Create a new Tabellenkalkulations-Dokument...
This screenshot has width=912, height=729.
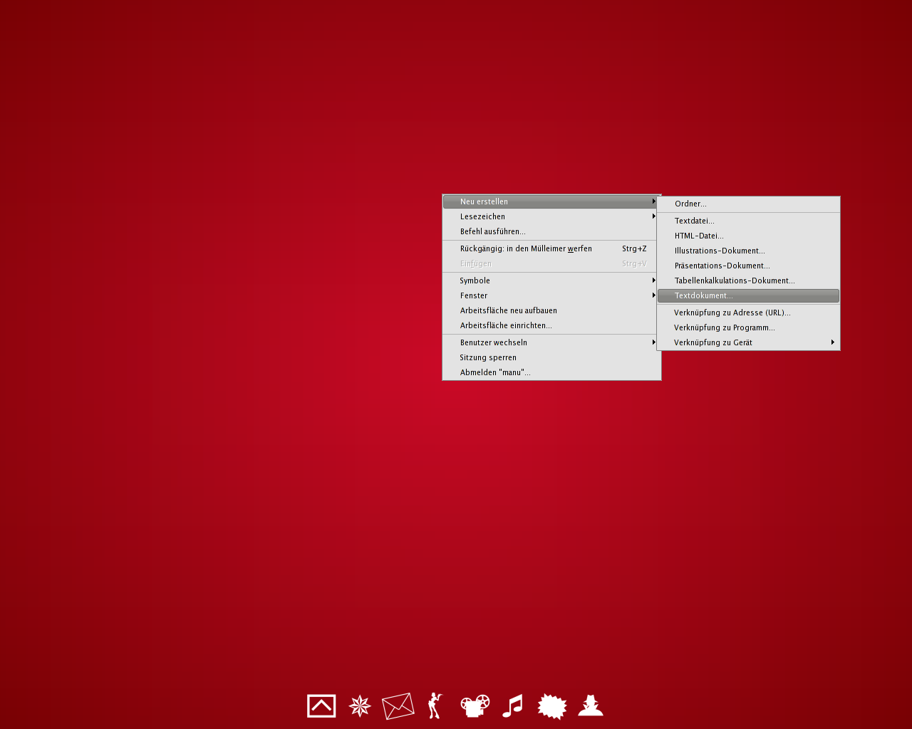pos(748,280)
